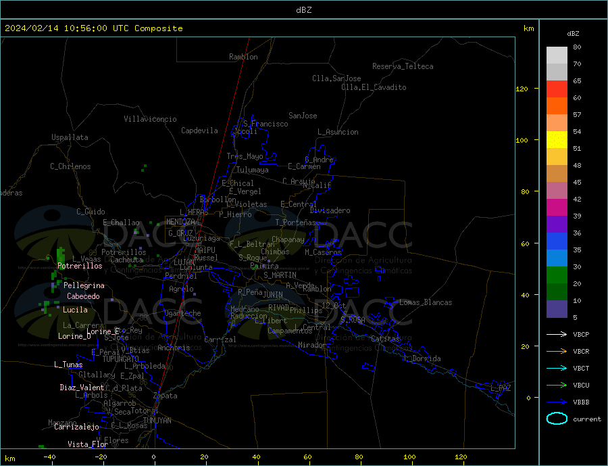Screen dimensions: 608x466
Task: Click the timestamp '2024/02/14 10:56:00 UTC Composite'
Action: point(93,28)
